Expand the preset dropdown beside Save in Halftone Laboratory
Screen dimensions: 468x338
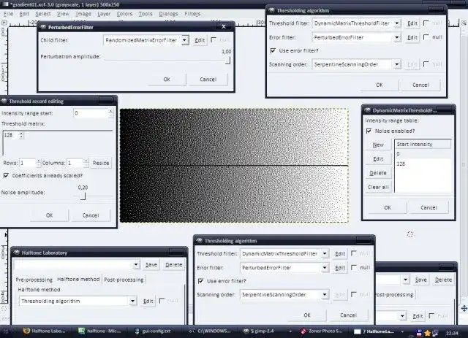(136, 265)
